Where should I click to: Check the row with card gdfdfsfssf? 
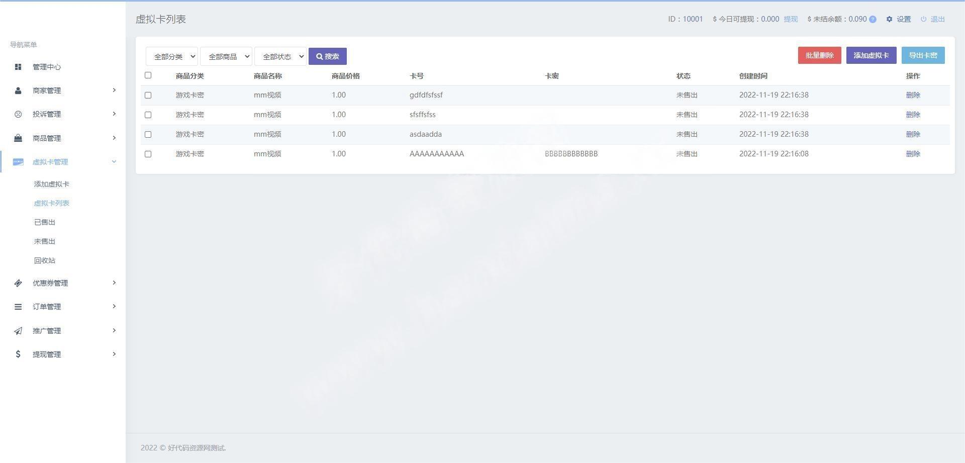(x=148, y=95)
